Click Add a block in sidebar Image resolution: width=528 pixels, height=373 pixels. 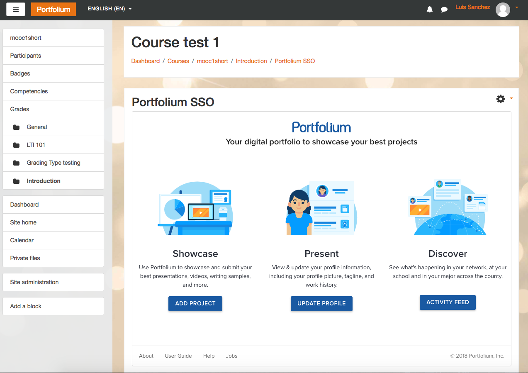point(53,306)
